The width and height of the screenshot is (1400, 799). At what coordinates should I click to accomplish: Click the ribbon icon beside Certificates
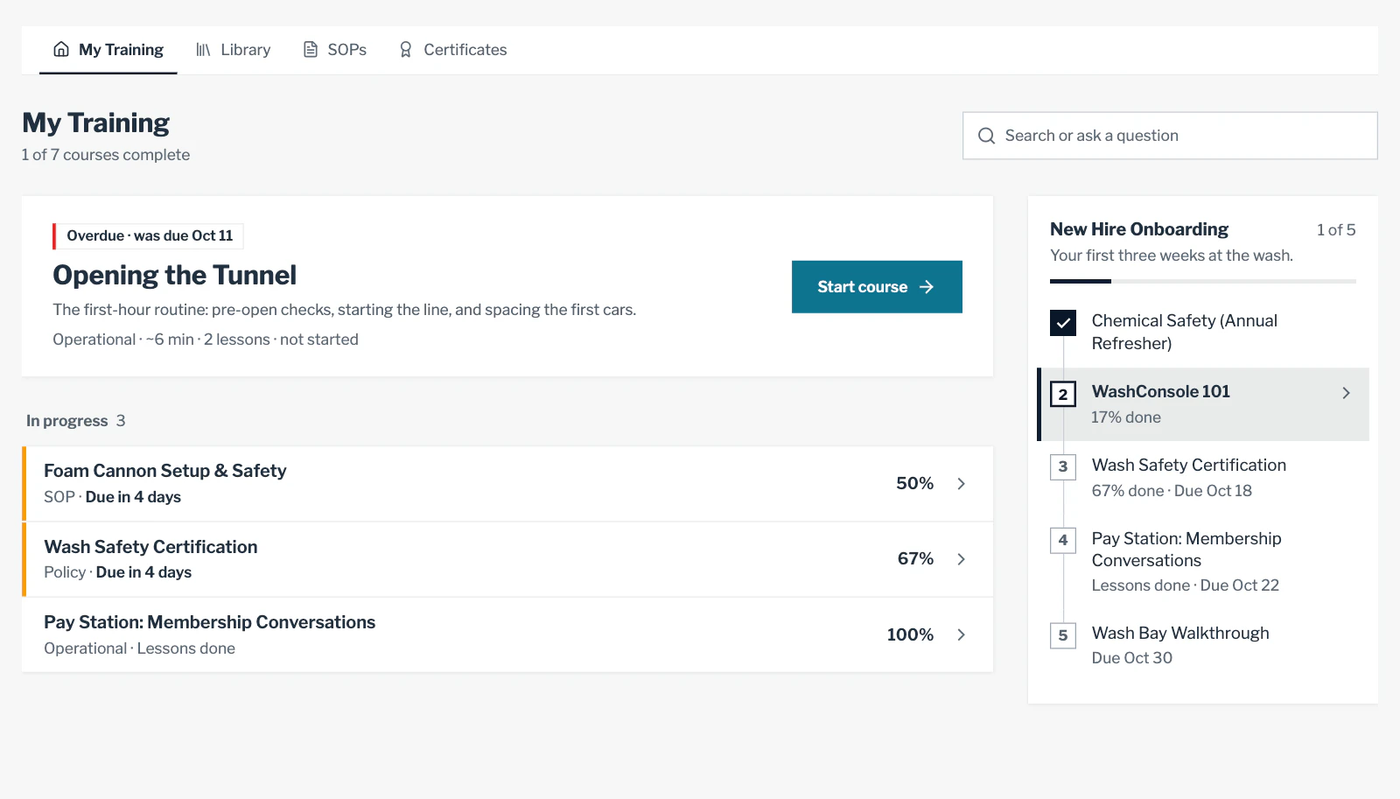click(405, 50)
